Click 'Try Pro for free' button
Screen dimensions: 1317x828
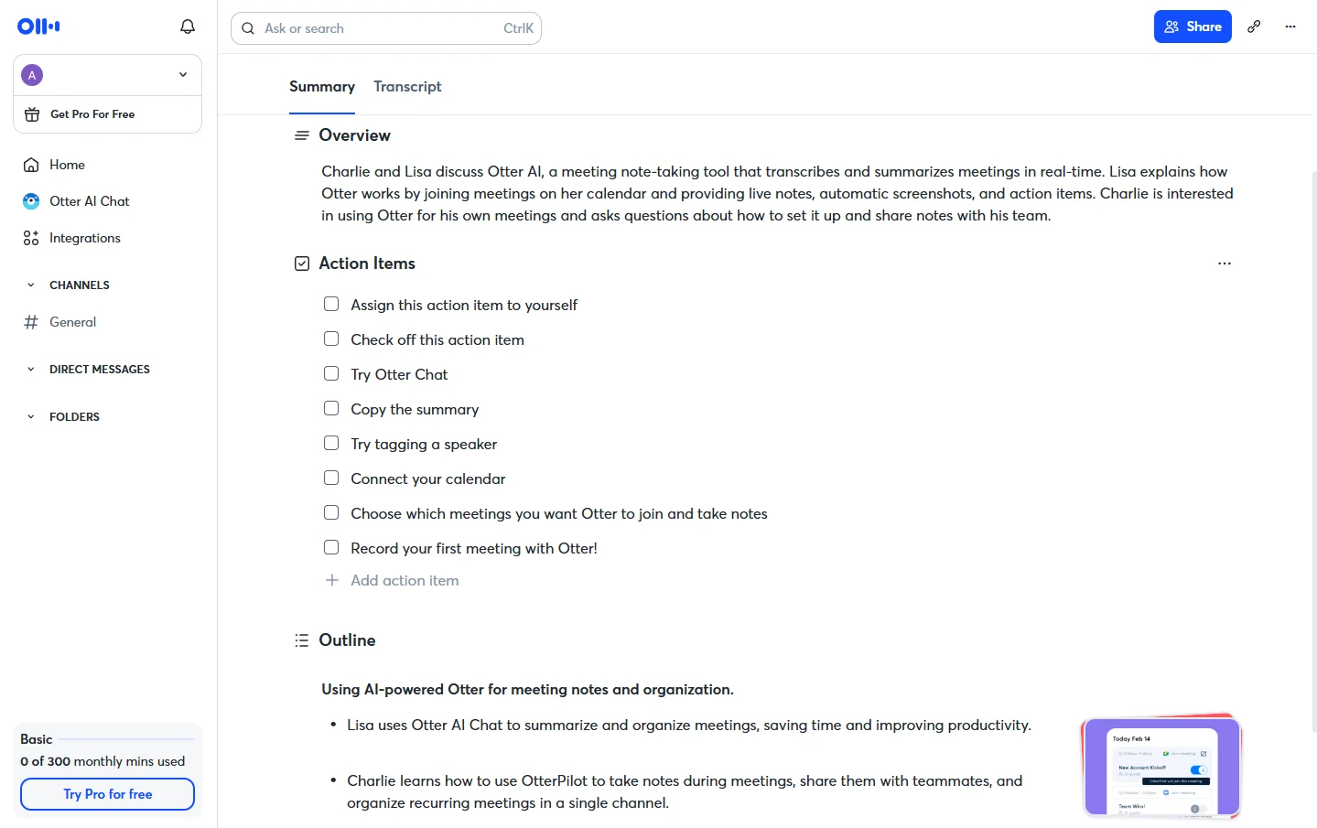pyautogui.click(x=107, y=794)
